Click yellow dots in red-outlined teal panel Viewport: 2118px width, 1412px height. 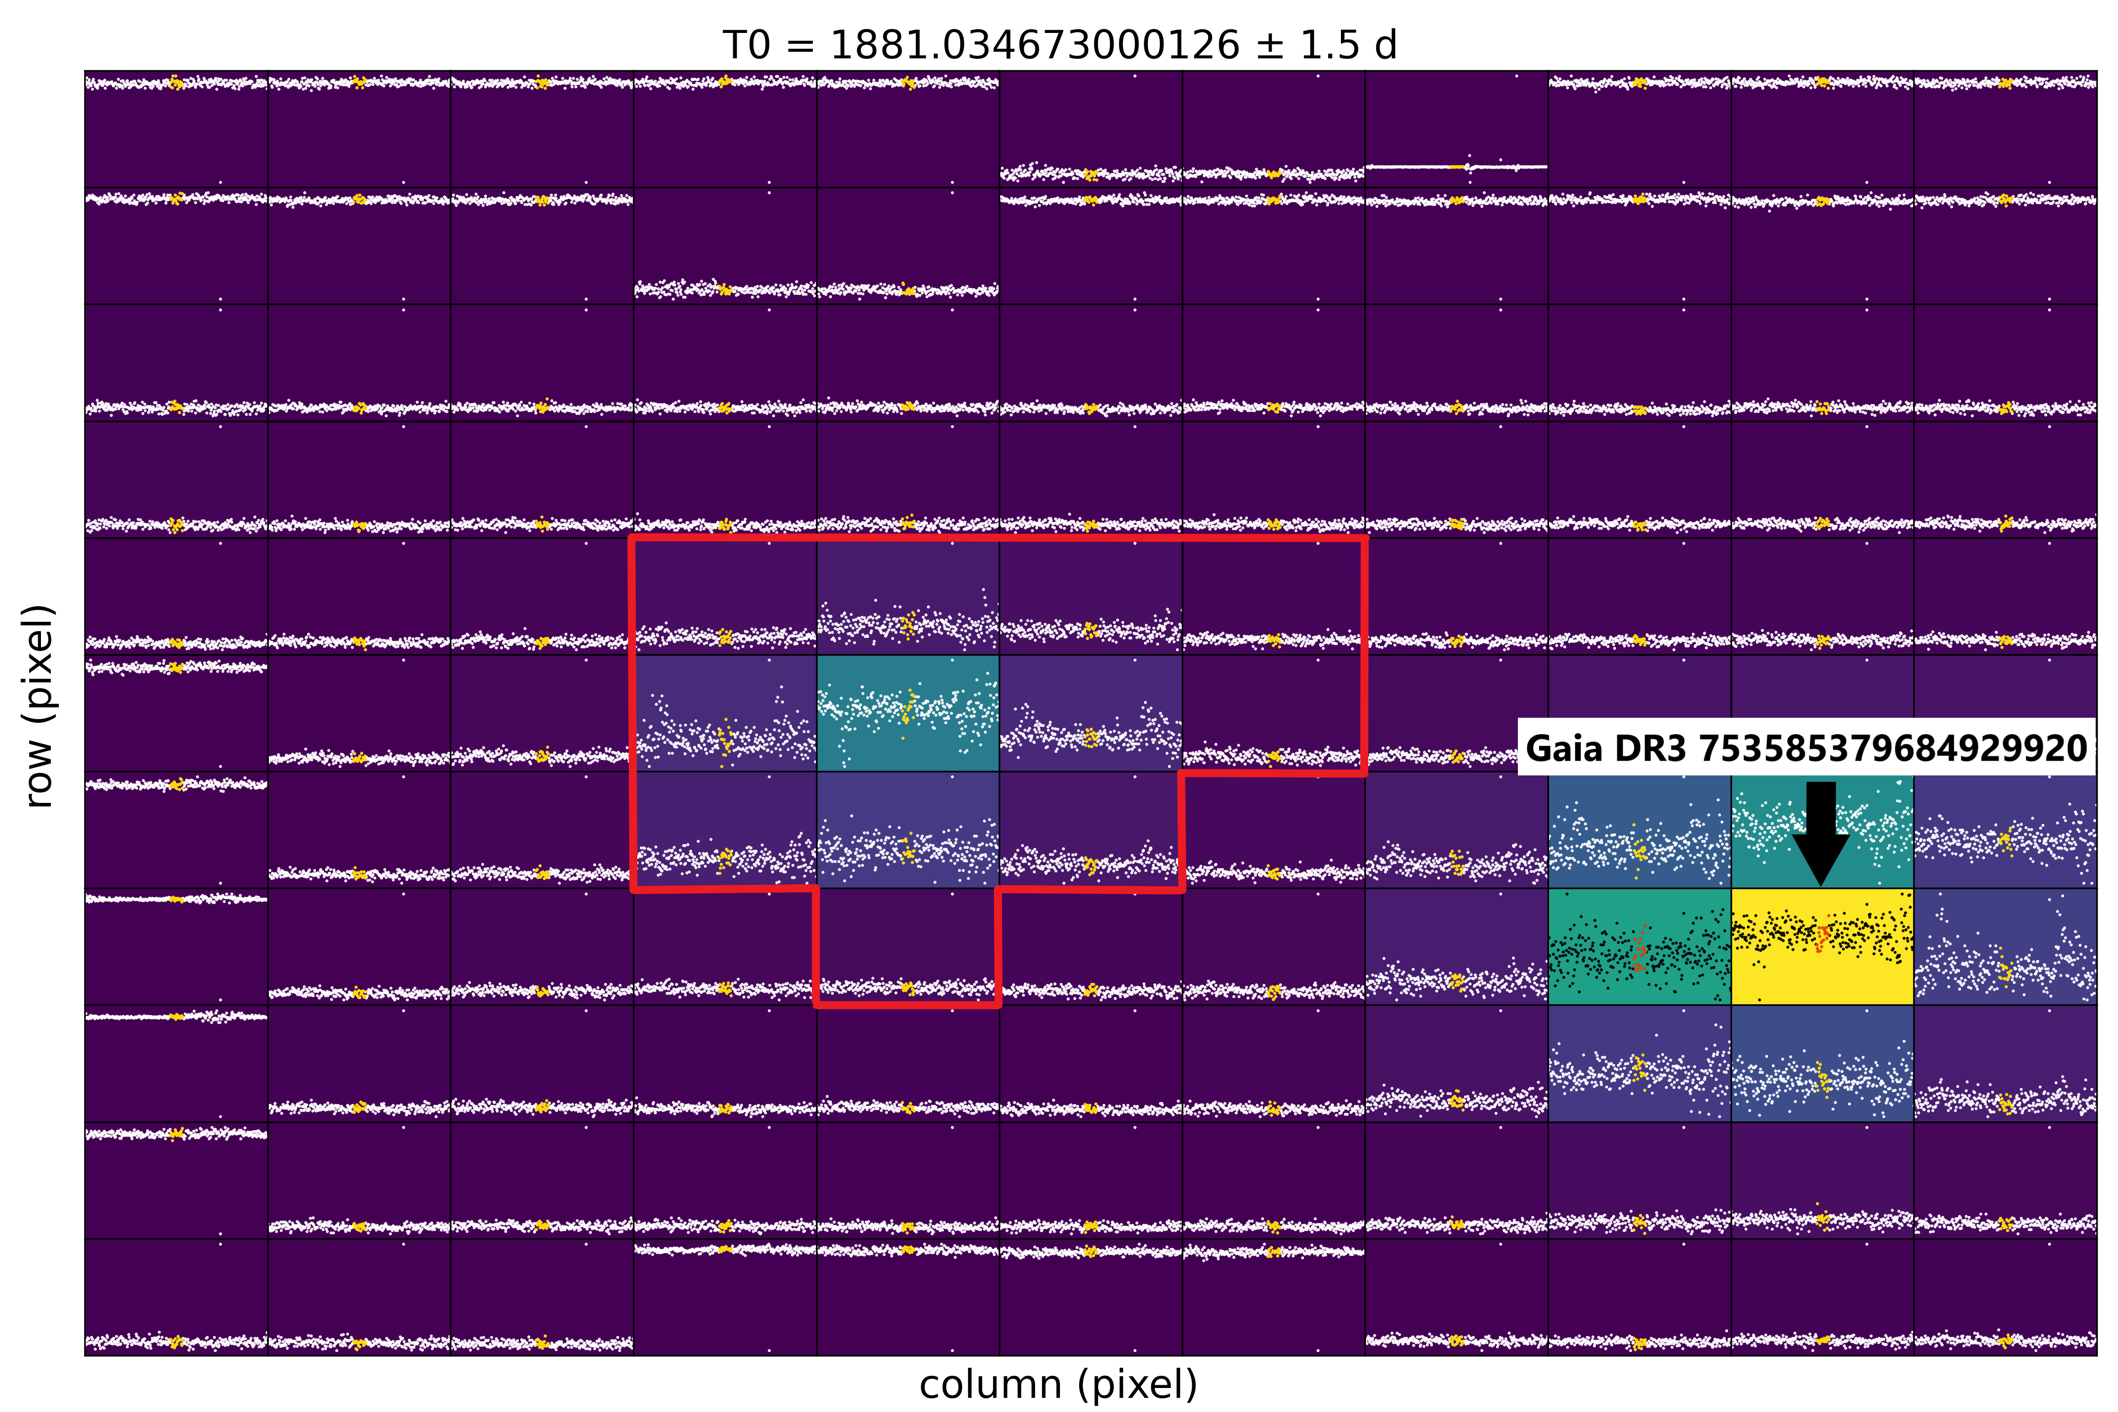coord(908,708)
